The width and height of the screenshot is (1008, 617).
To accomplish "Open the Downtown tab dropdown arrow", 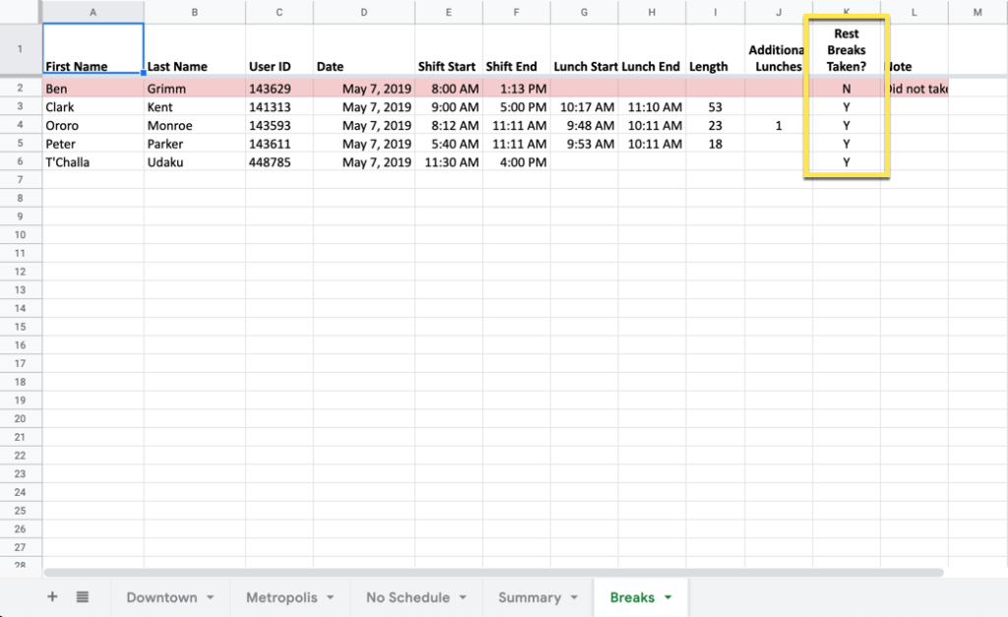I will coord(208,596).
